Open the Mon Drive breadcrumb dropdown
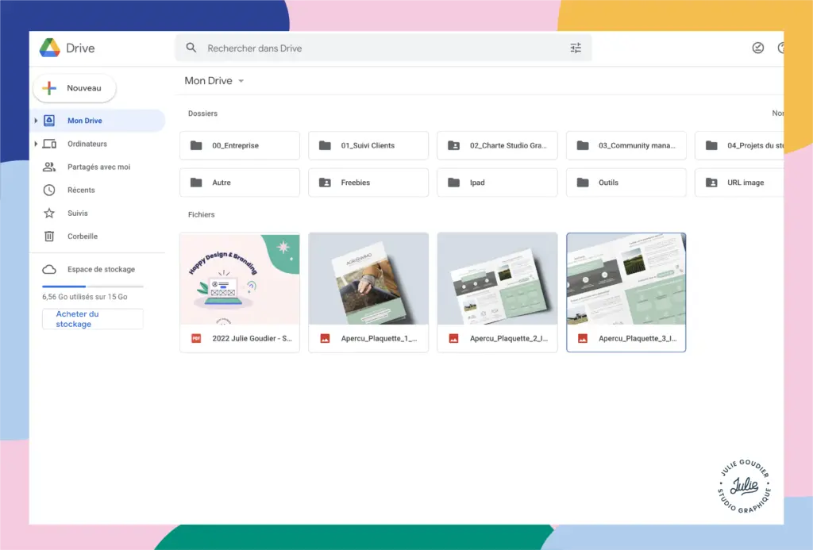The height and width of the screenshot is (550, 813). coord(241,81)
